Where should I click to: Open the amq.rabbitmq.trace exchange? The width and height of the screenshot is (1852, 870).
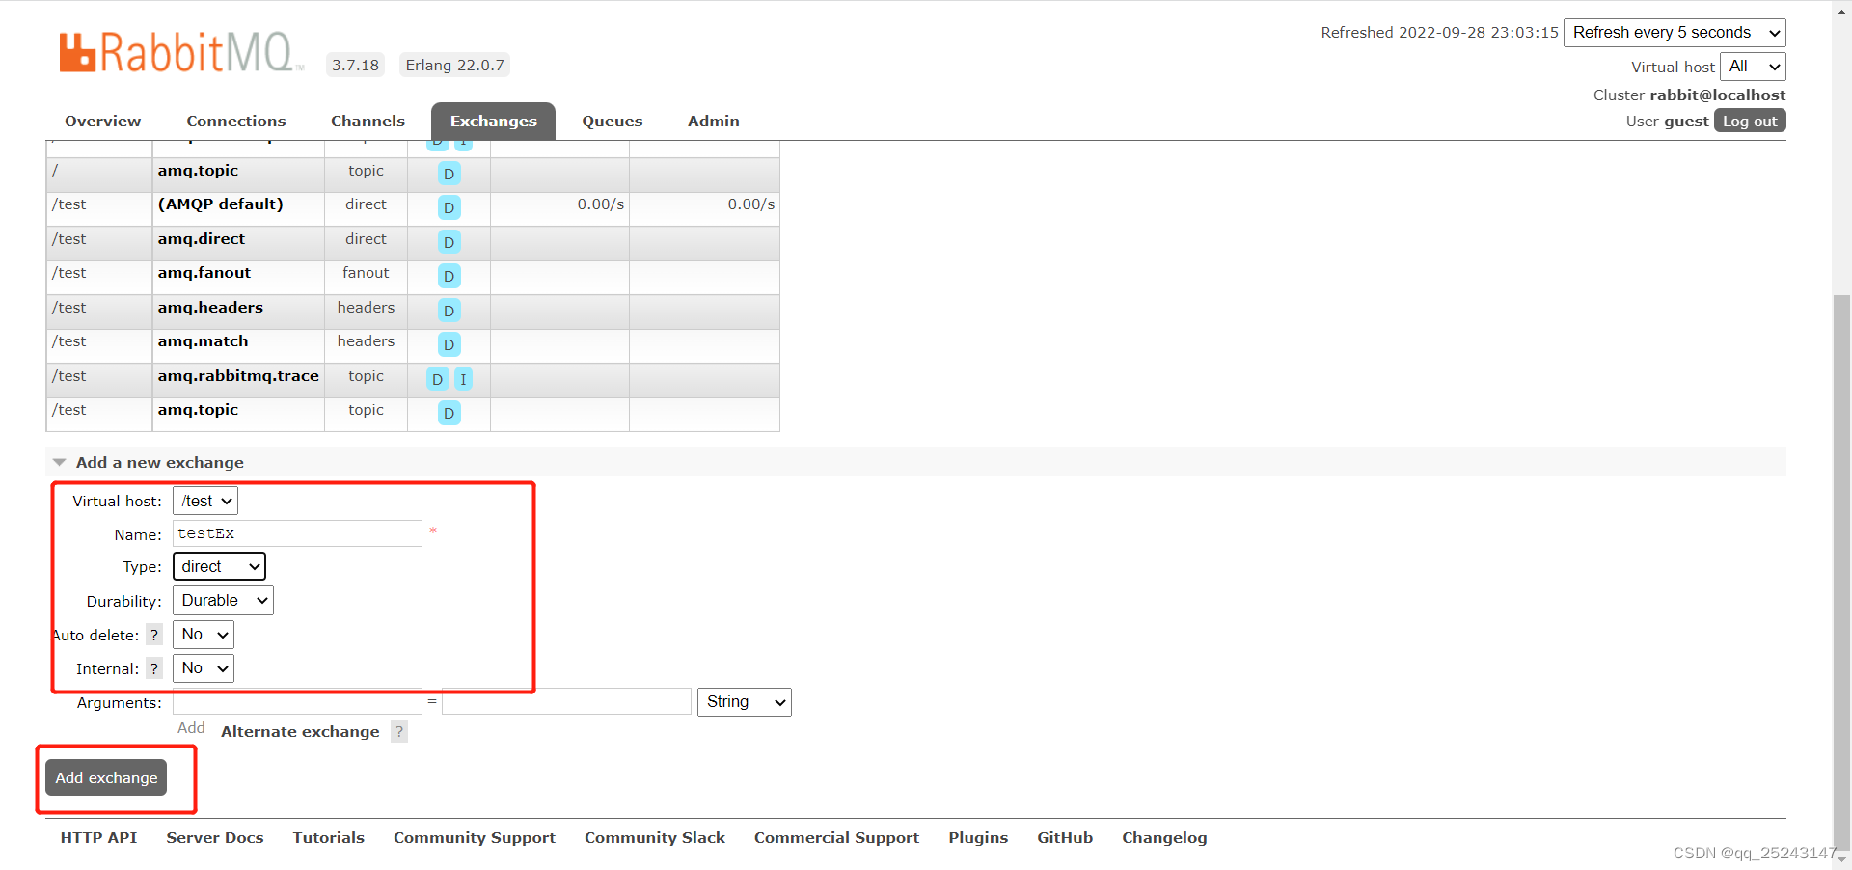238,376
